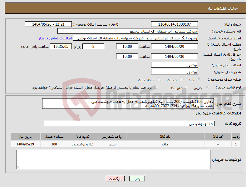
Task: Click the کد کالا column header
Action: pyautogui.click(x=218, y=137)
